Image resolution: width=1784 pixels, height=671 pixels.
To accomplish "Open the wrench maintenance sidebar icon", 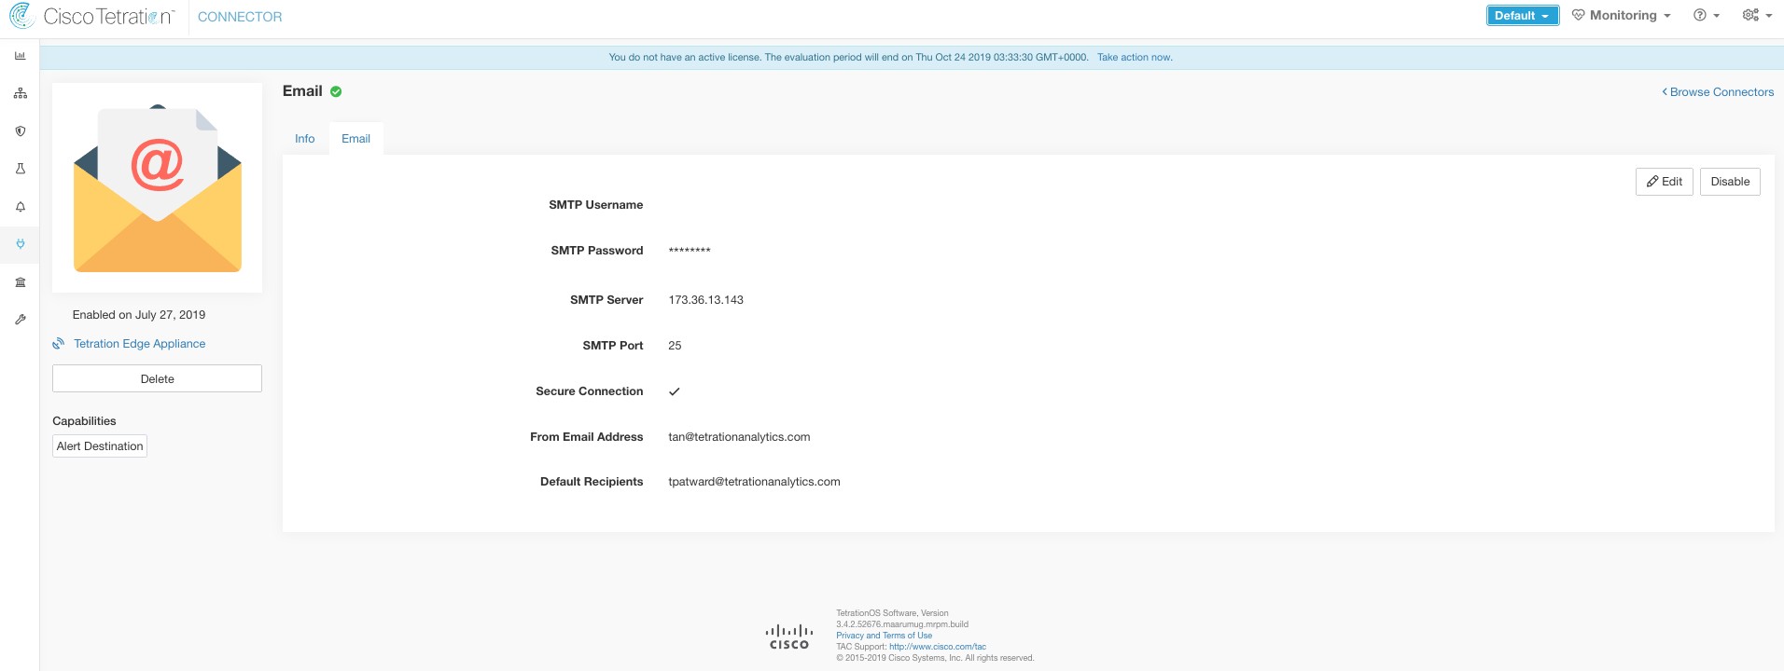I will [20, 320].
